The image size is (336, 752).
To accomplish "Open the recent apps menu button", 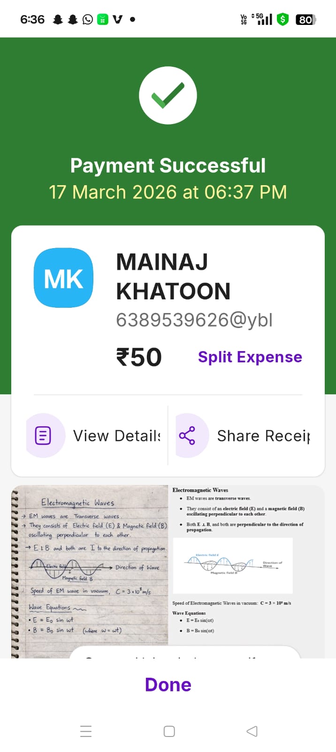I will (x=86, y=731).
